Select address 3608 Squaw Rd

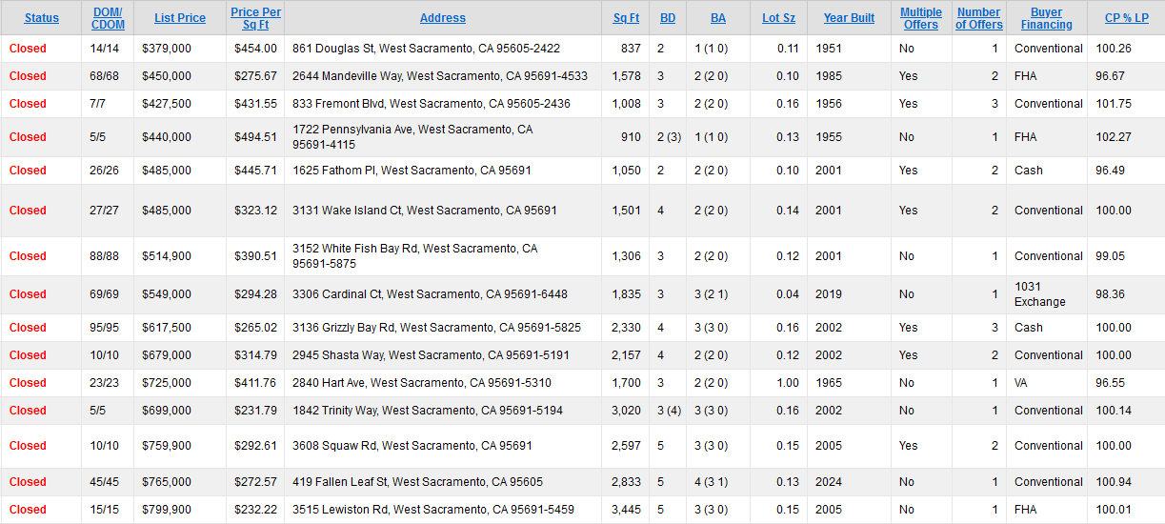[412, 446]
